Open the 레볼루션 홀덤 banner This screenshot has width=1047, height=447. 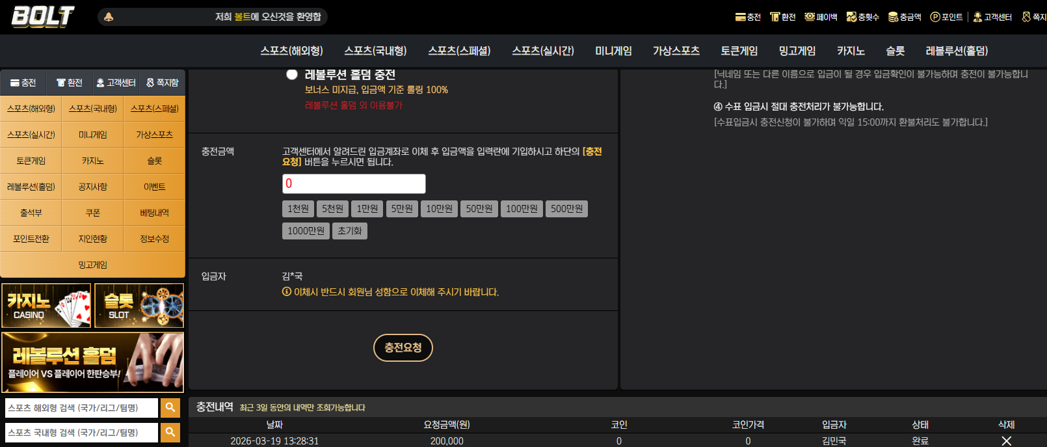(x=93, y=362)
